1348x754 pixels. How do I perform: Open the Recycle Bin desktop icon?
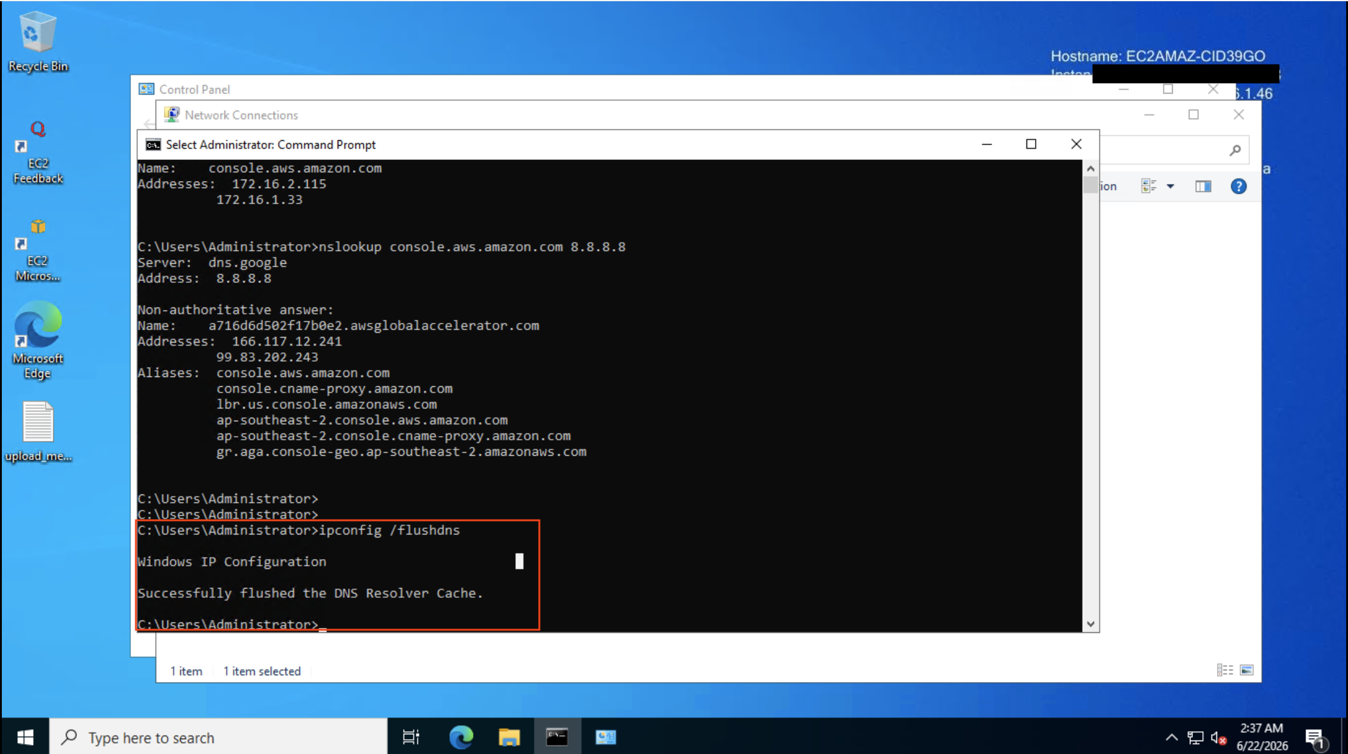coord(38,42)
